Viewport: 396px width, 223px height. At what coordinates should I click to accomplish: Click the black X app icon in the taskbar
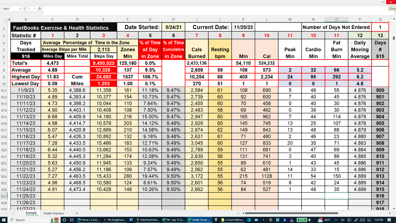click(264, 220)
